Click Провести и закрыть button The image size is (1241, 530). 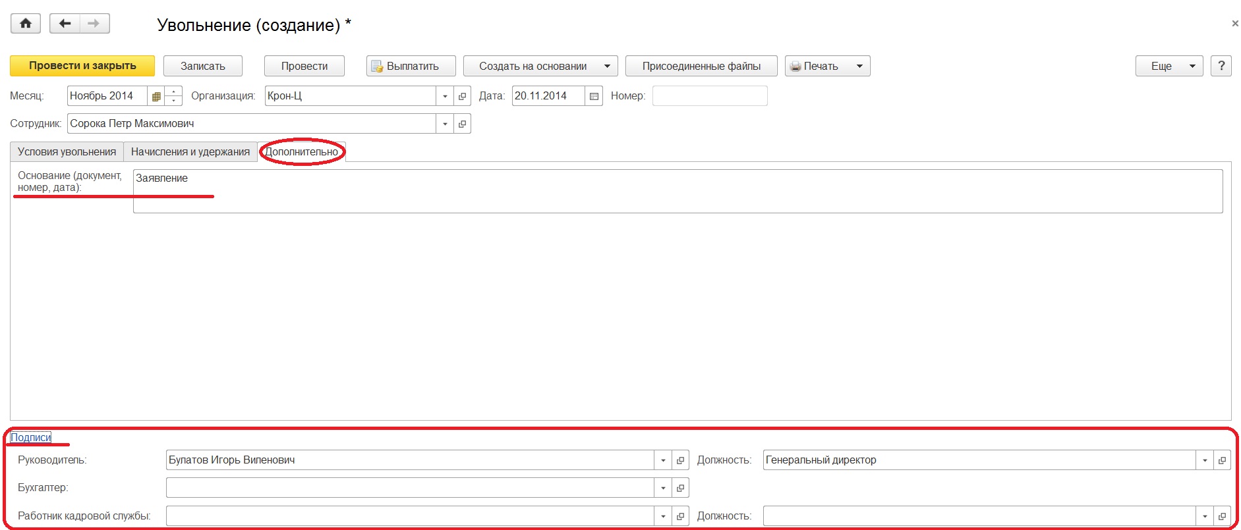pyautogui.click(x=82, y=66)
